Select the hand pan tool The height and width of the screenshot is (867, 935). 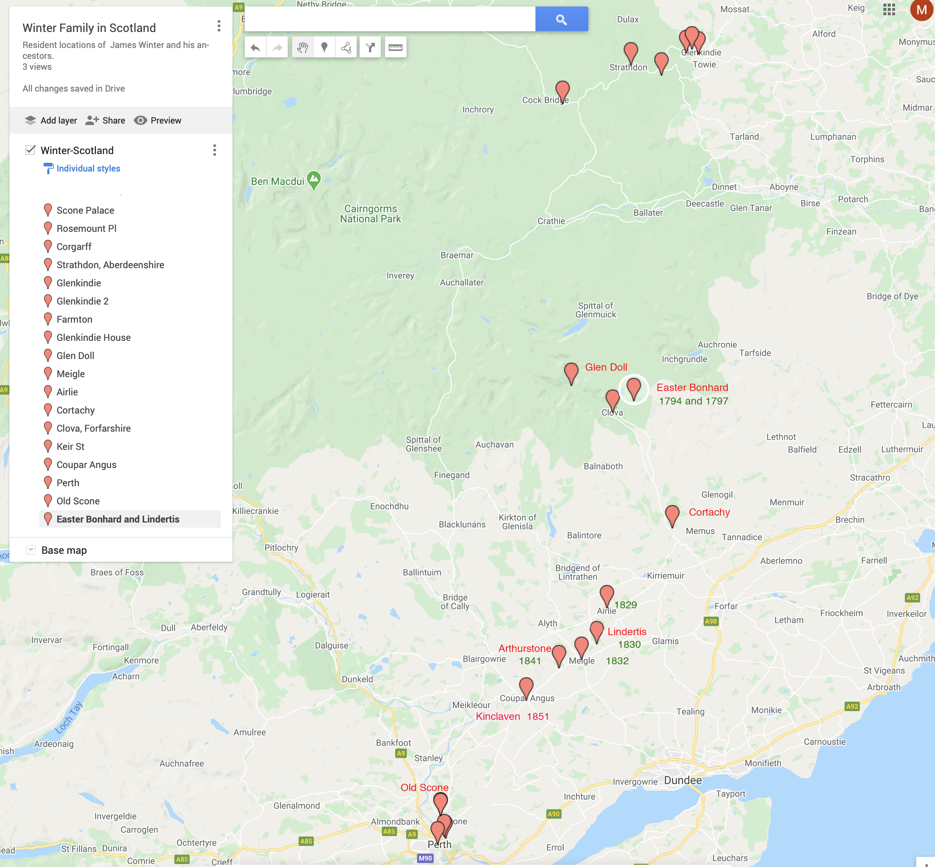tap(303, 47)
